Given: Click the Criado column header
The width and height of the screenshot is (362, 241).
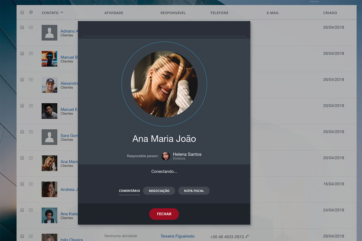Looking at the screenshot, I should (x=330, y=13).
